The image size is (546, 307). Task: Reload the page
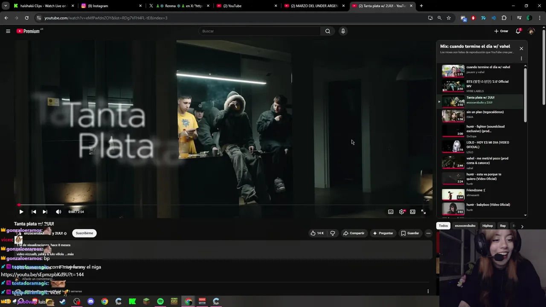pyautogui.click(x=26, y=18)
